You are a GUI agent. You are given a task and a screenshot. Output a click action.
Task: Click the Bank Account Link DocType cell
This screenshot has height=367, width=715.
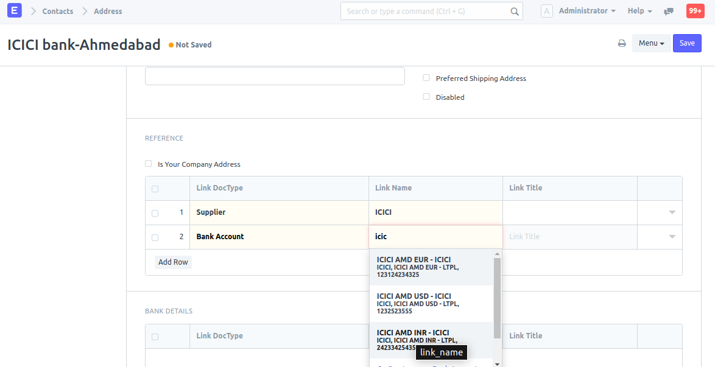tap(279, 237)
